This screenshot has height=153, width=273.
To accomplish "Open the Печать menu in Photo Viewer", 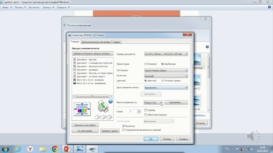I will 20,7.
